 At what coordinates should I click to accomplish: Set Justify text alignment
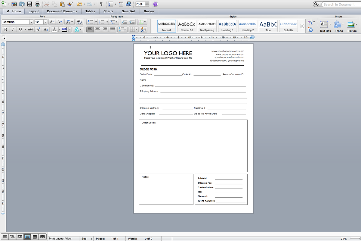(113, 30)
